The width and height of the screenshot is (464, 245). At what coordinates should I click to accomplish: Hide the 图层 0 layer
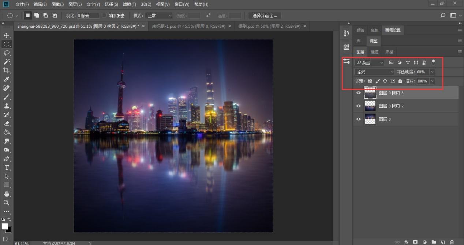coord(359,119)
